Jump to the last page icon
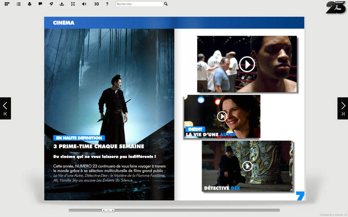The height and width of the screenshot is (217, 348). click(343, 114)
